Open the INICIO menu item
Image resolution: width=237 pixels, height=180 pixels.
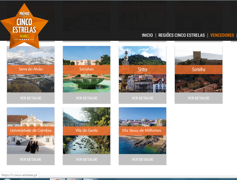[147, 35]
